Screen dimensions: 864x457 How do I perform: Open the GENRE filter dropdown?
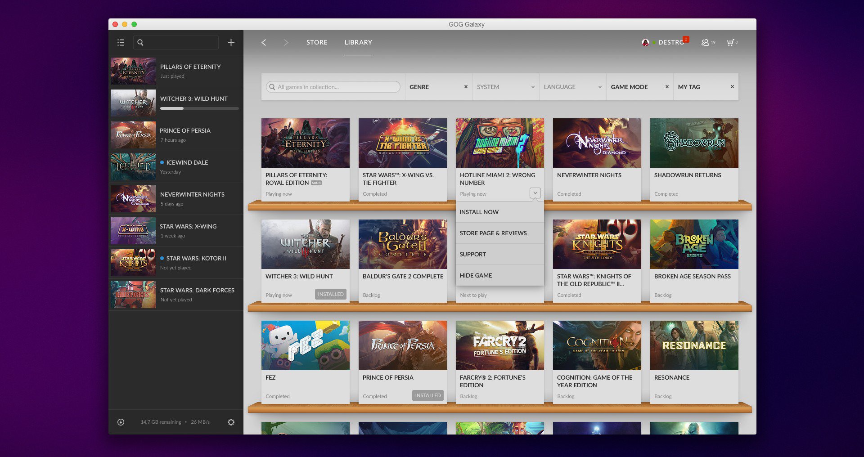tap(439, 87)
